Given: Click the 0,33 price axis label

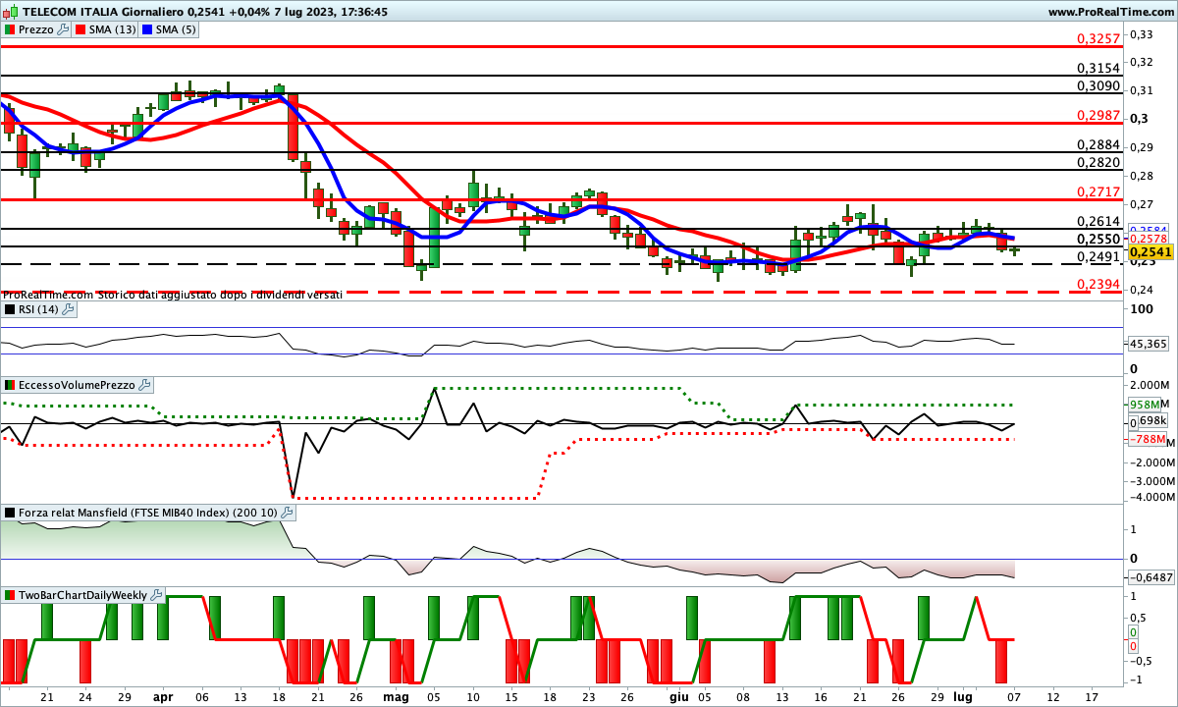Looking at the screenshot, I should point(1142,34).
